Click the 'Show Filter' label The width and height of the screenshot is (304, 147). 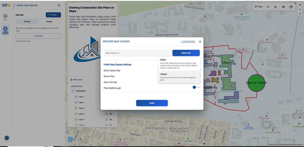point(109,76)
